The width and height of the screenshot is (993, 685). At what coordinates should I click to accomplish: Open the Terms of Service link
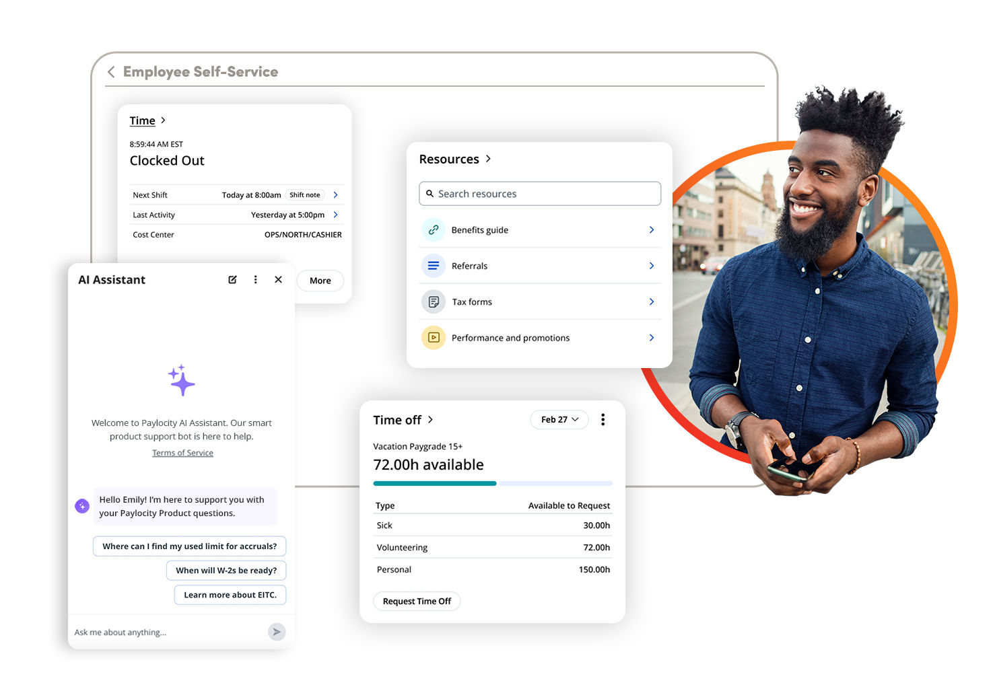point(182,454)
